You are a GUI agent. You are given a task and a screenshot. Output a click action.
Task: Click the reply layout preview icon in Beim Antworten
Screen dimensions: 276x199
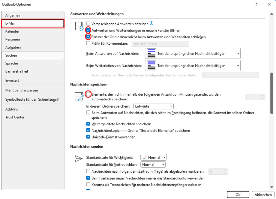pyautogui.click(x=151, y=53)
